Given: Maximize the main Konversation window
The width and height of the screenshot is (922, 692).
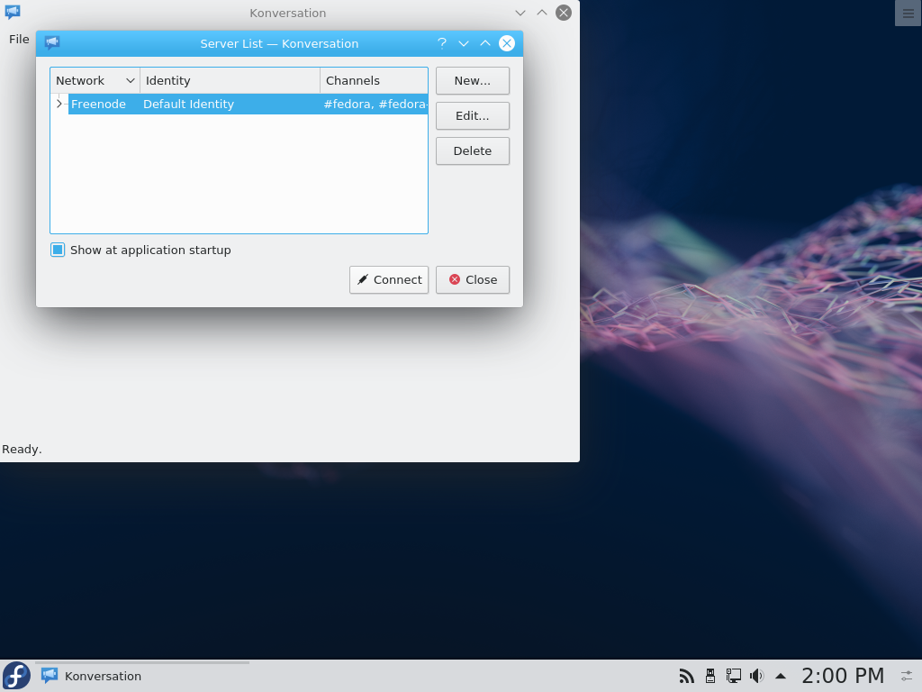Looking at the screenshot, I should pyautogui.click(x=541, y=13).
